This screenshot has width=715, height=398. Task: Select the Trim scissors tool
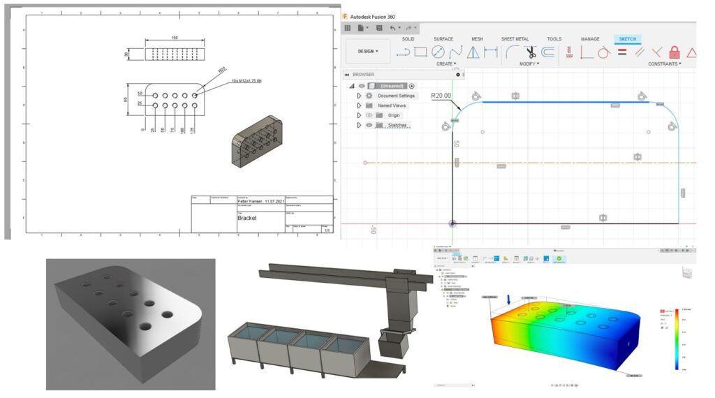[x=531, y=52]
